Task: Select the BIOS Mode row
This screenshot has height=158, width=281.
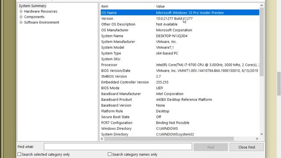Action: [180, 88]
